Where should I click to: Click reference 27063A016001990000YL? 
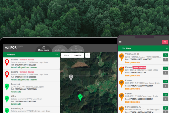(141, 60)
